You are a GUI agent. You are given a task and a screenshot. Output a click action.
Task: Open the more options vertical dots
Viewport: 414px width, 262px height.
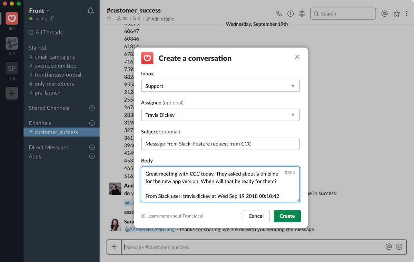(407, 14)
